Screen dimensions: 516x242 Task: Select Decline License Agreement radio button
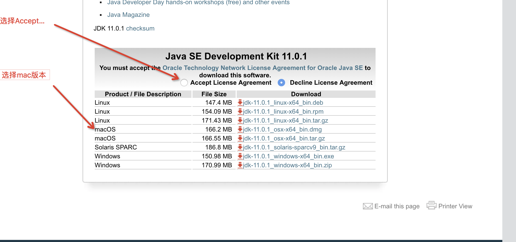tap(281, 83)
